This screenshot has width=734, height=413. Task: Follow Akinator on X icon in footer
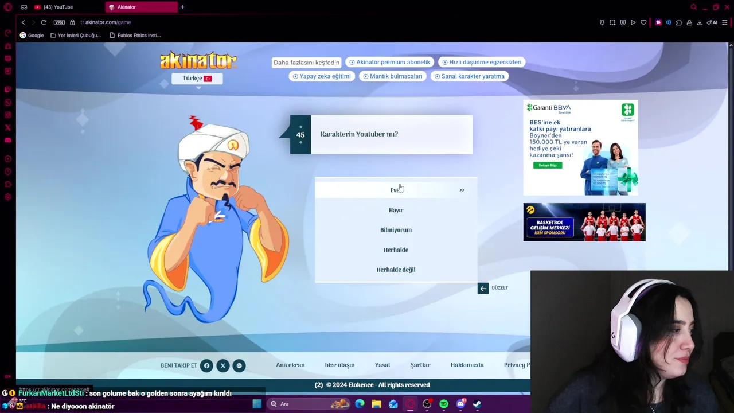223,365
